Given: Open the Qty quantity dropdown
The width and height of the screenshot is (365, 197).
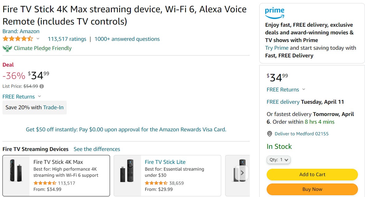Looking at the screenshot, I should click(278, 160).
